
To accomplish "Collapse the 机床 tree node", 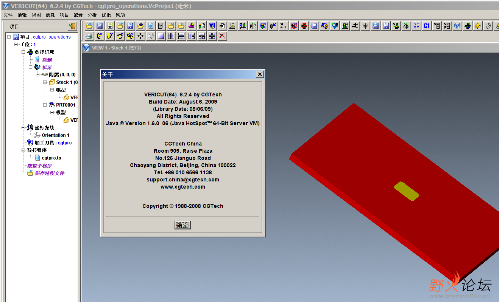I will coord(31,67).
